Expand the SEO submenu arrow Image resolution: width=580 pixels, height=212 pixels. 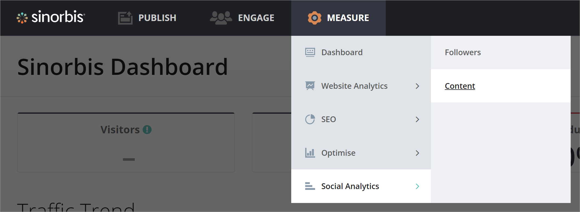[417, 119]
